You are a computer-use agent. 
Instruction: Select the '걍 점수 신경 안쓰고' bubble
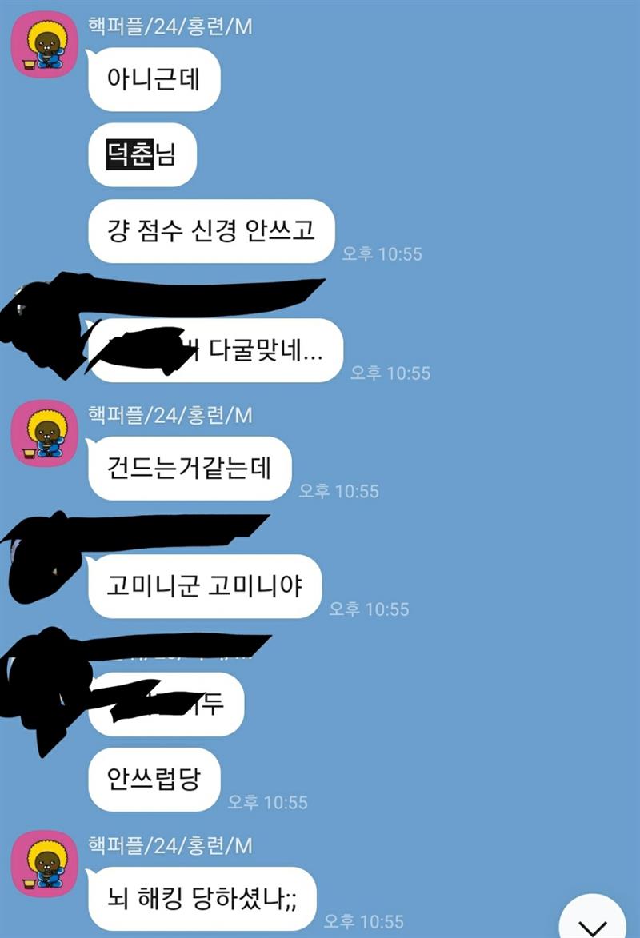pyautogui.click(x=210, y=231)
